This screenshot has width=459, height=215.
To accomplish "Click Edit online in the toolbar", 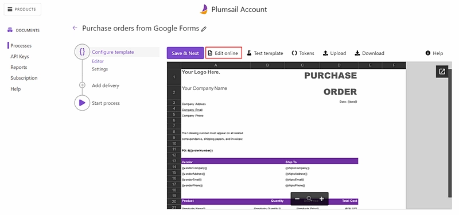I will [224, 53].
